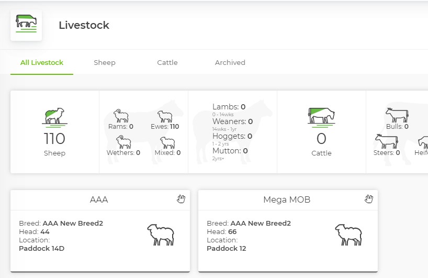
Task: Click the Livestock cow logo icon
Action: click(26, 25)
